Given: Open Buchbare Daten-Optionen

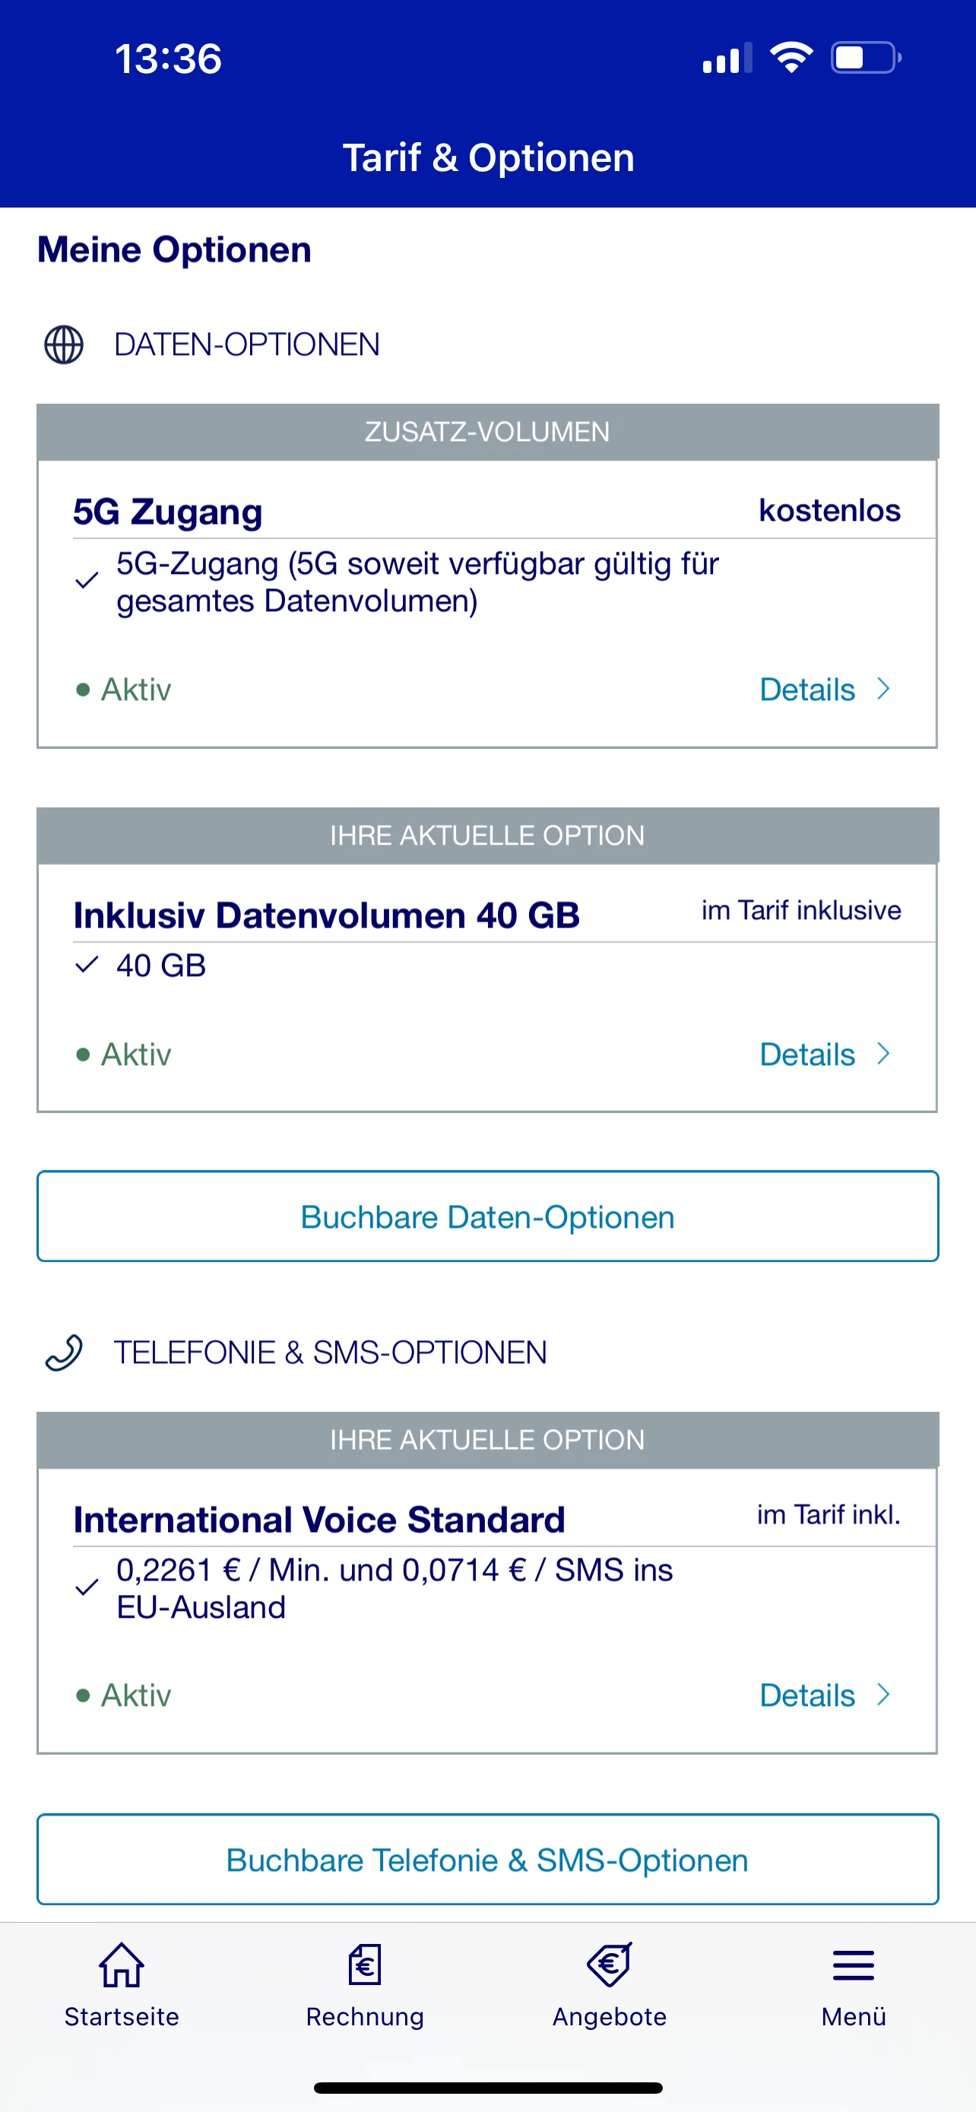Looking at the screenshot, I should pyautogui.click(x=487, y=1216).
